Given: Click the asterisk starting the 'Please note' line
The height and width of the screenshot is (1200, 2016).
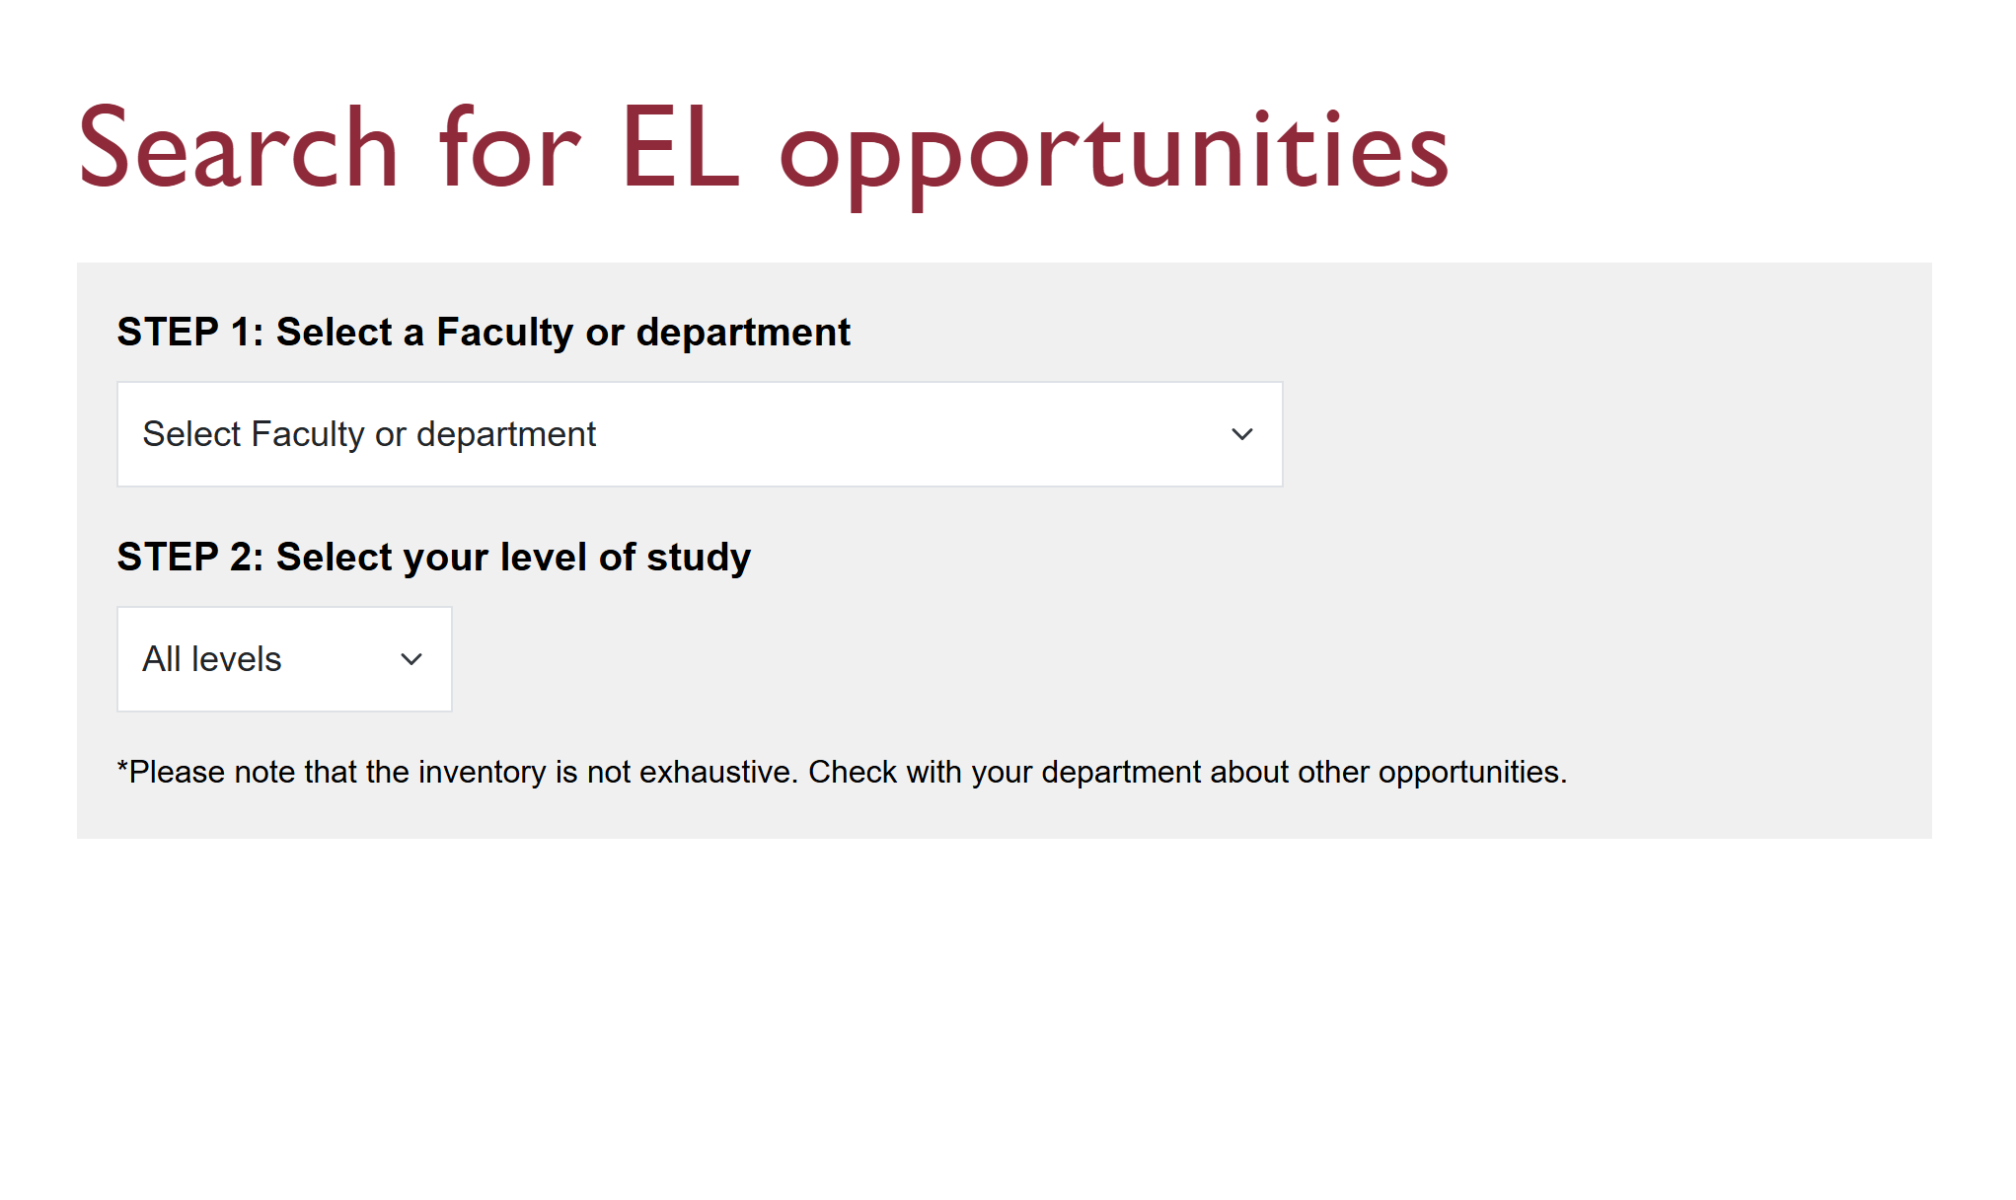Looking at the screenshot, I should [x=122, y=768].
